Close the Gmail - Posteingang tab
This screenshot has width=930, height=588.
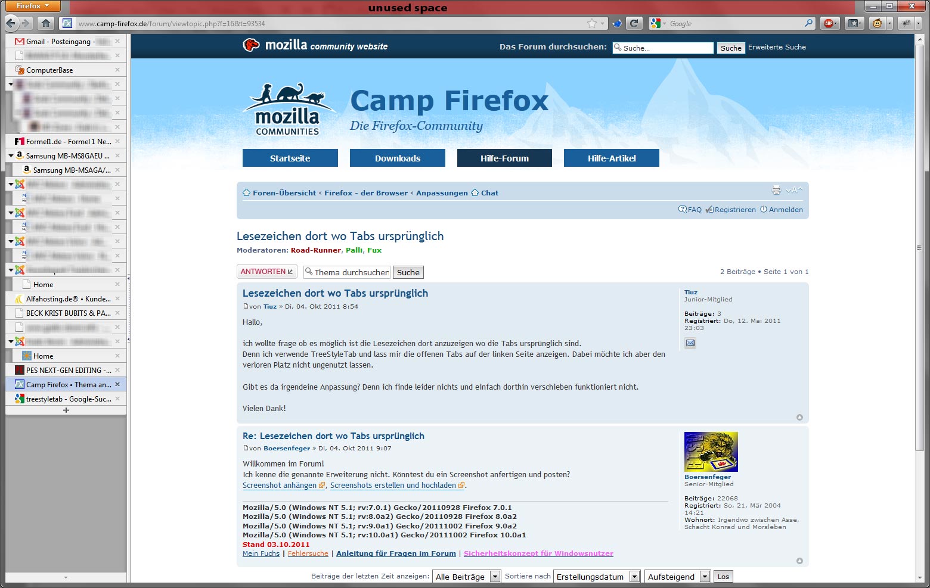click(117, 41)
